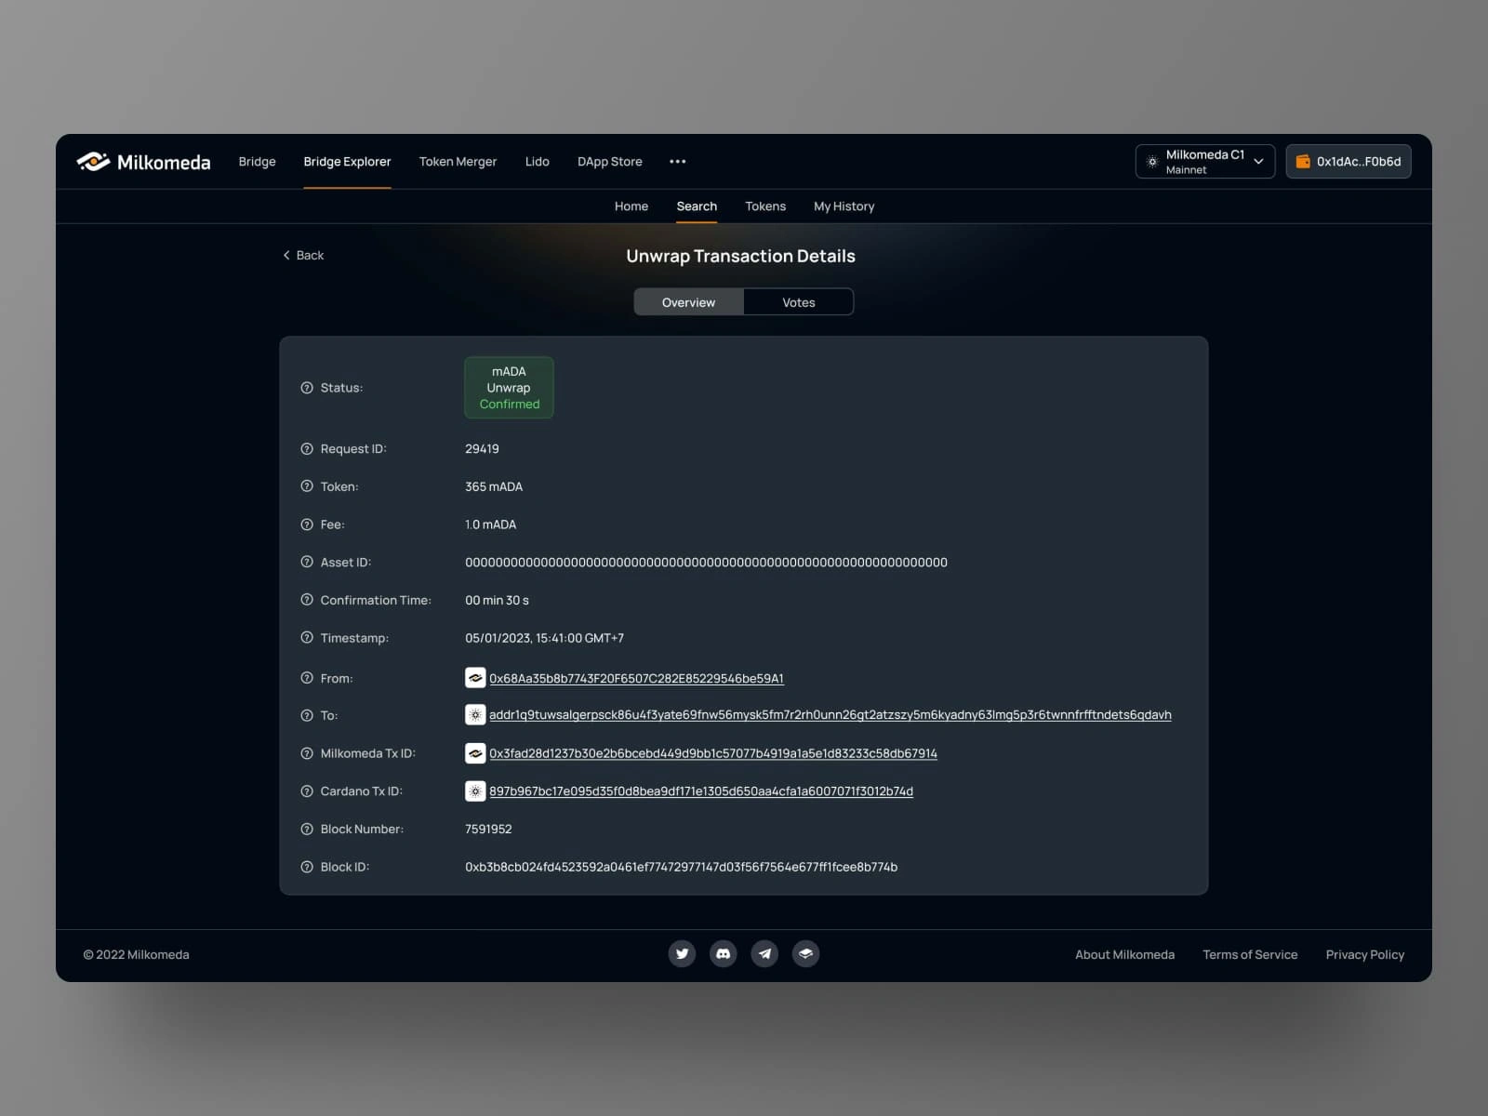Open the DApp Store nav item
Image resolution: width=1488 pixels, height=1116 pixels.
click(x=610, y=162)
